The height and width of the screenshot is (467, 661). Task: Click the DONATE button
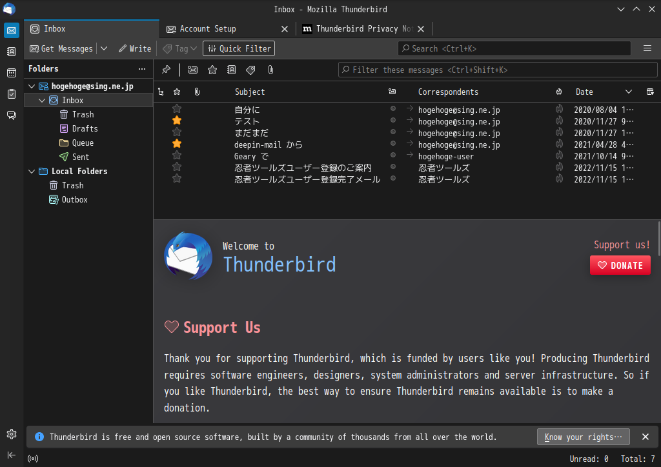tap(620, 265)
